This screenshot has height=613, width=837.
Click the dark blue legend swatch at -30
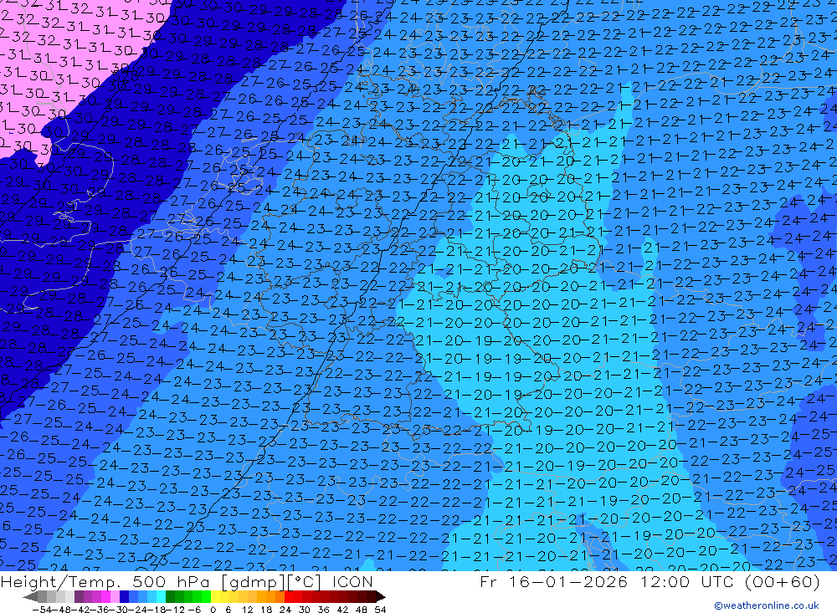[x=124, y=596]
